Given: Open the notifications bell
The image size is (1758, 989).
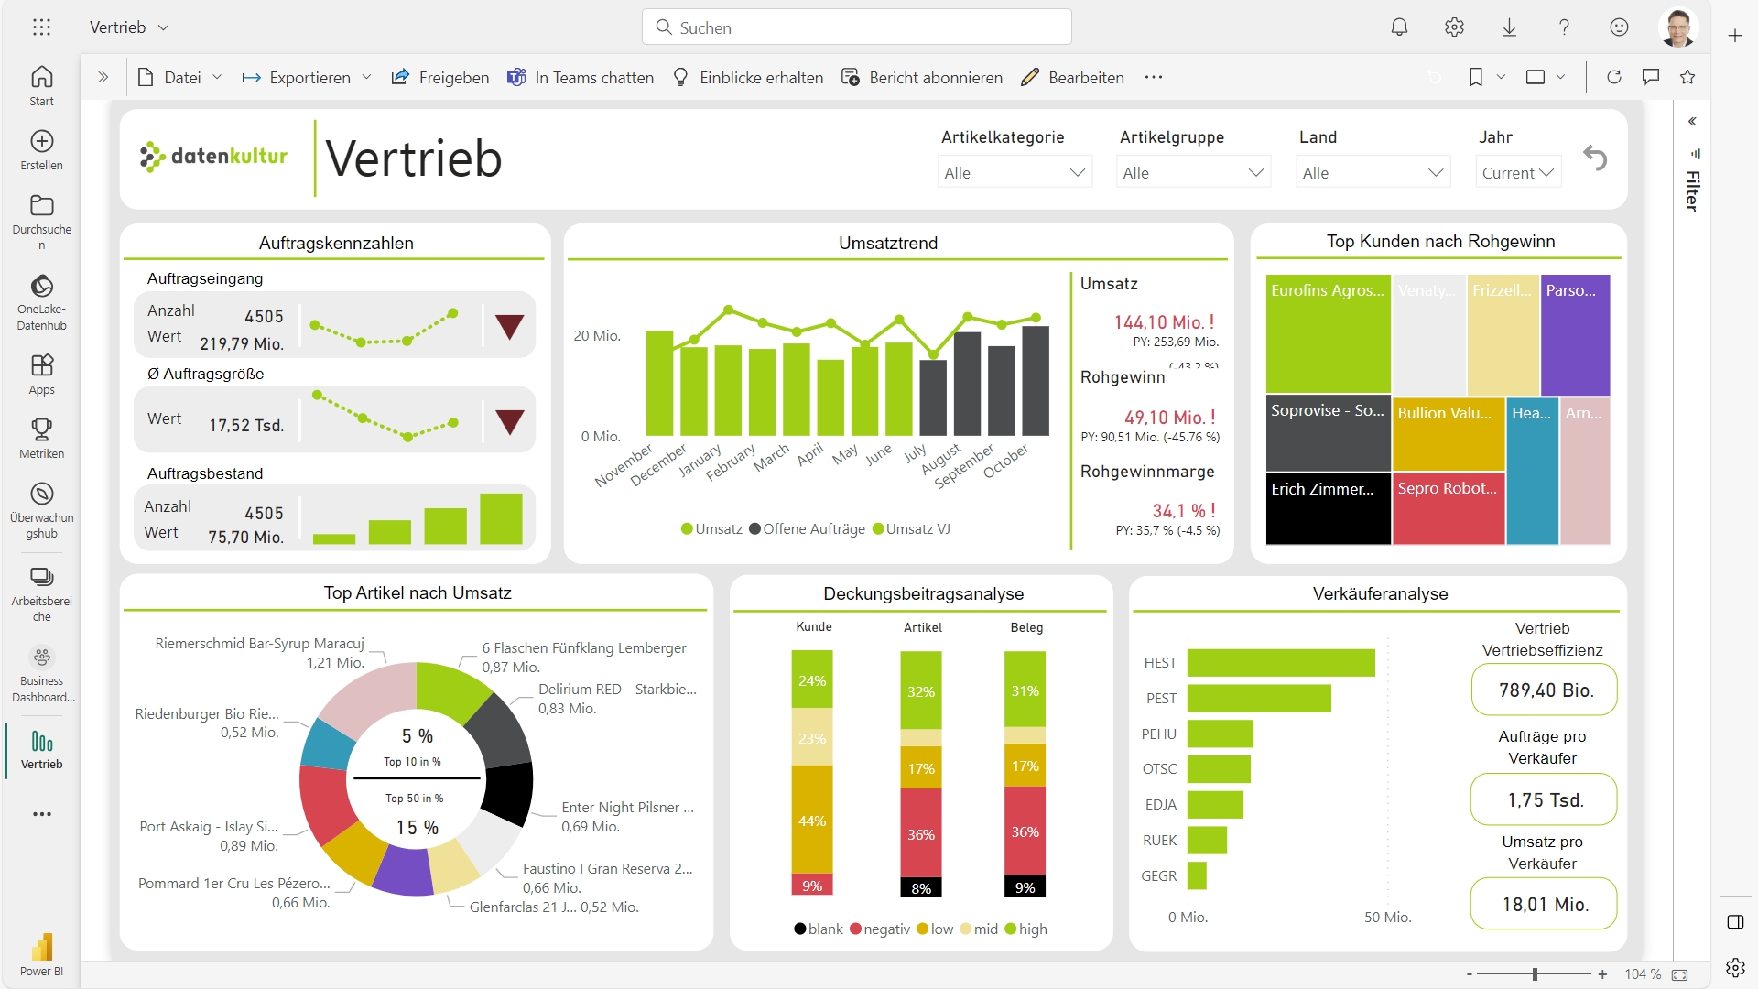Looking at the screenshot, I should [x=1399, y=27].
